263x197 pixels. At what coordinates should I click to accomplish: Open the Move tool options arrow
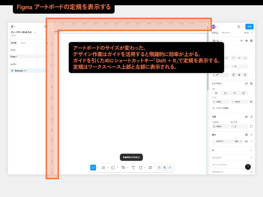(98, 168)
